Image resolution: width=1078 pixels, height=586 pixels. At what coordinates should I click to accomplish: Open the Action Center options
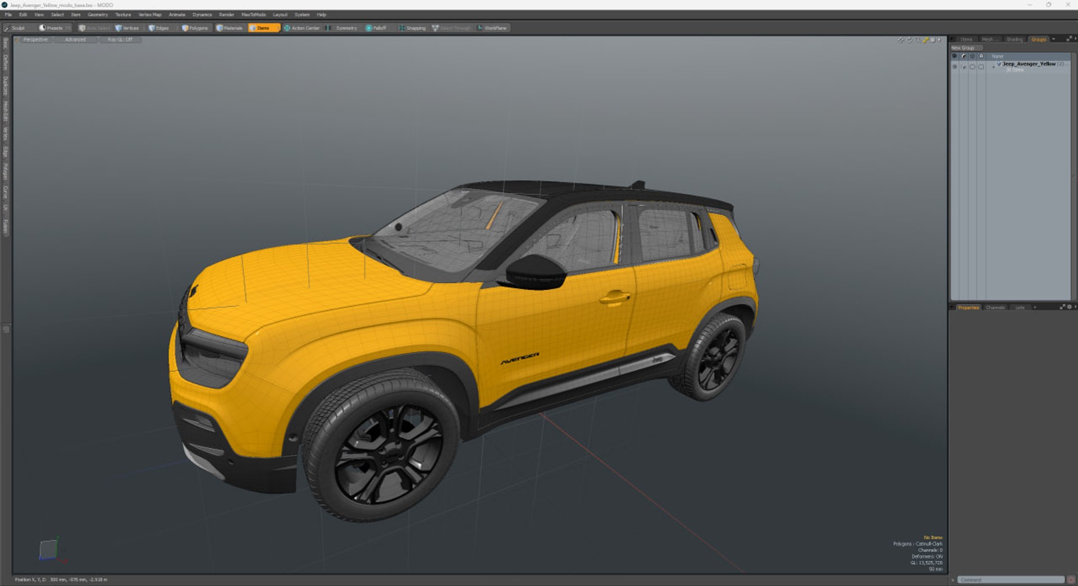pos(302,28)
